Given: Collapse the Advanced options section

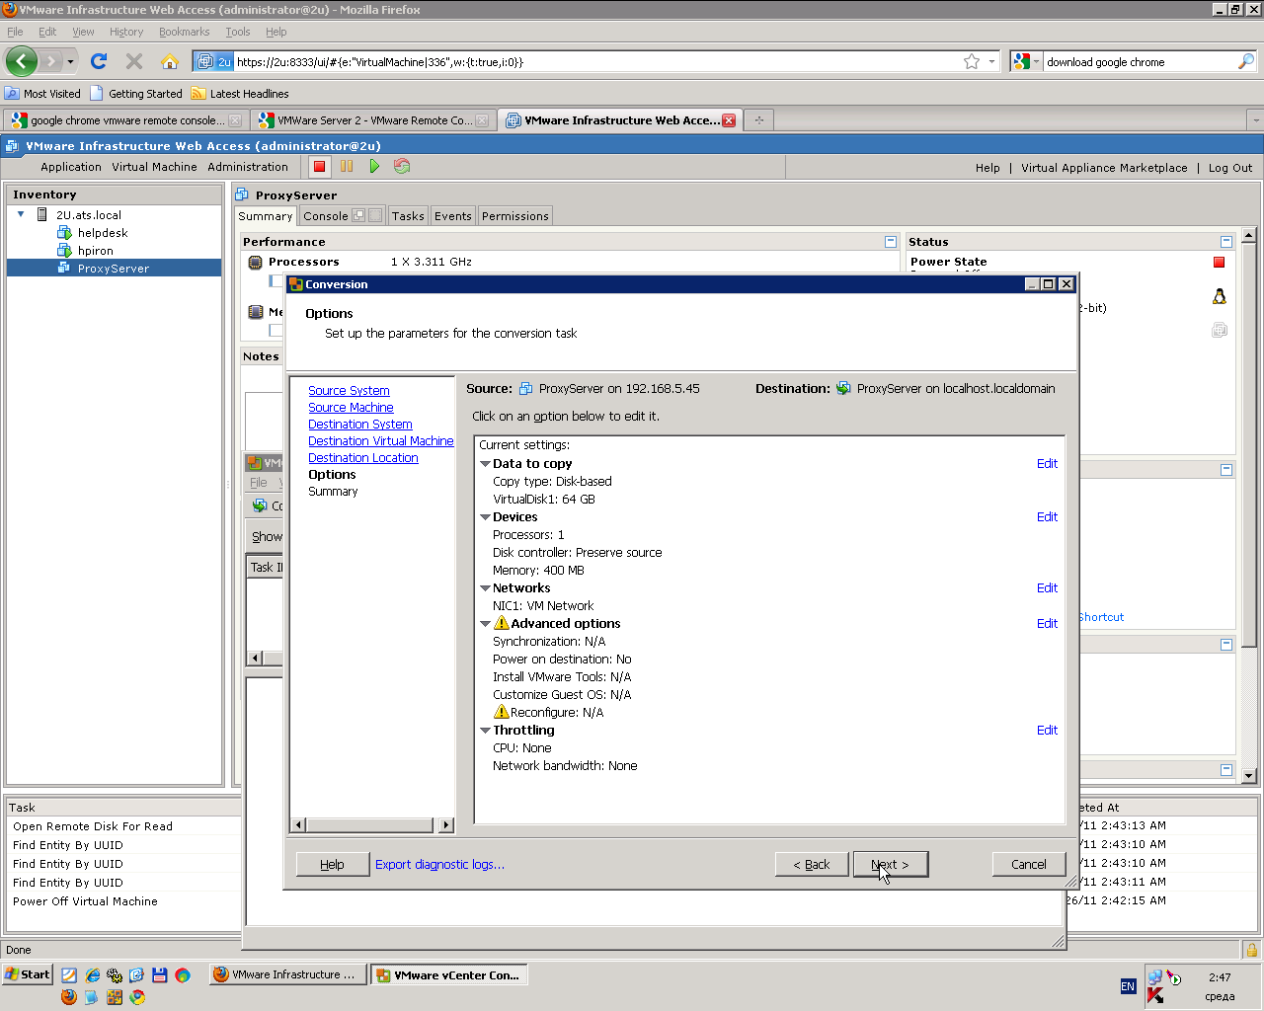Looking at the screenshot, I should coord(485,624).
